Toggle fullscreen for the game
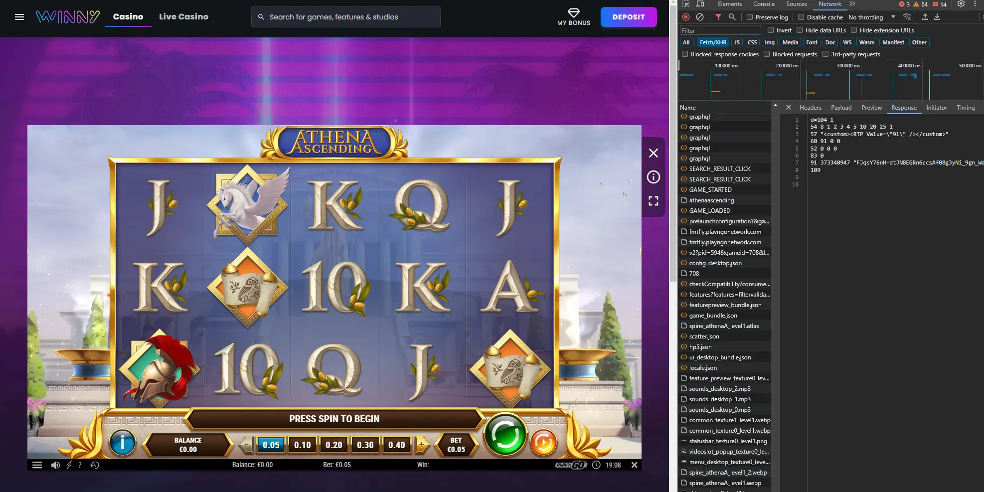The image size is (984, 492). click(654, 201)
